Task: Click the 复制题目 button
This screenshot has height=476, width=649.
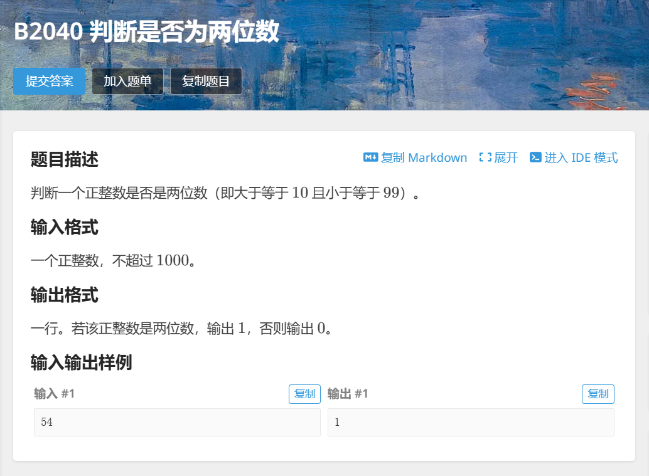Action: tap(206, 81)
